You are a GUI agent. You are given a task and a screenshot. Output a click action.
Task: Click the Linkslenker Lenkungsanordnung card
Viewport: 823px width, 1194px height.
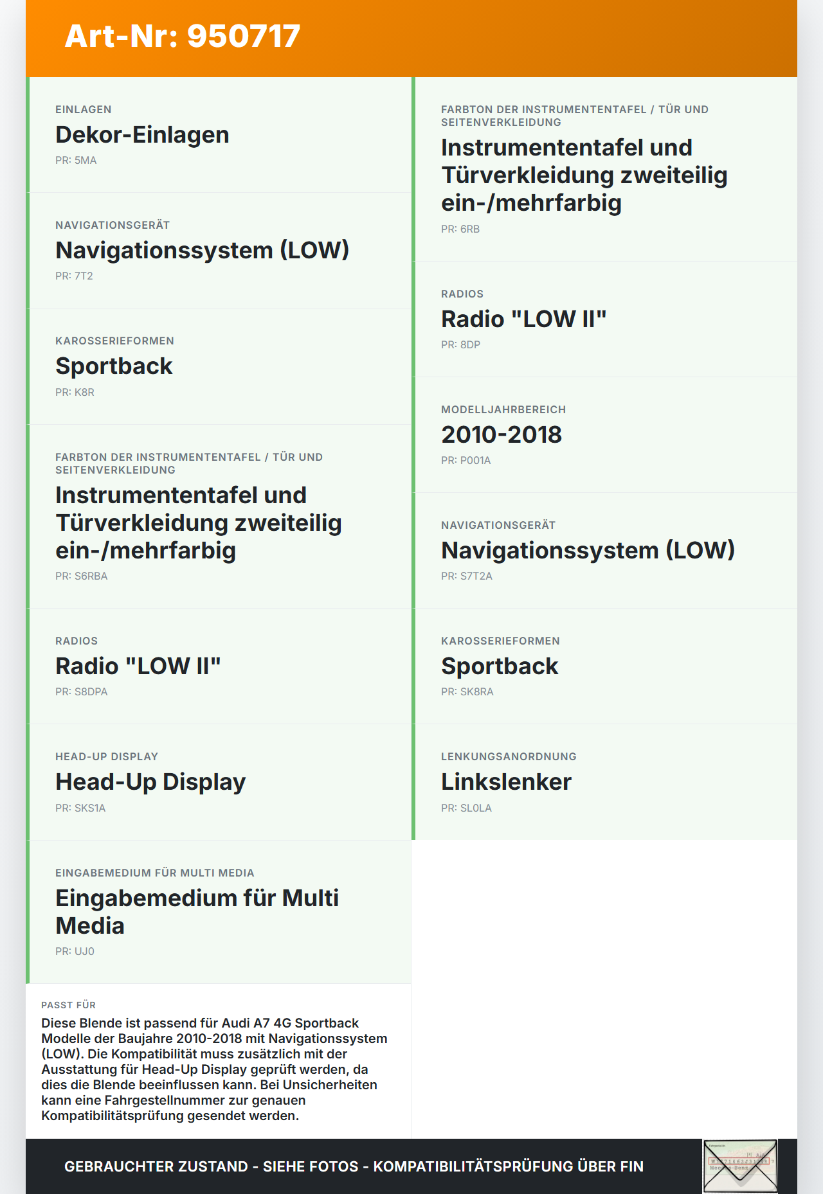(x=604, y=782)
